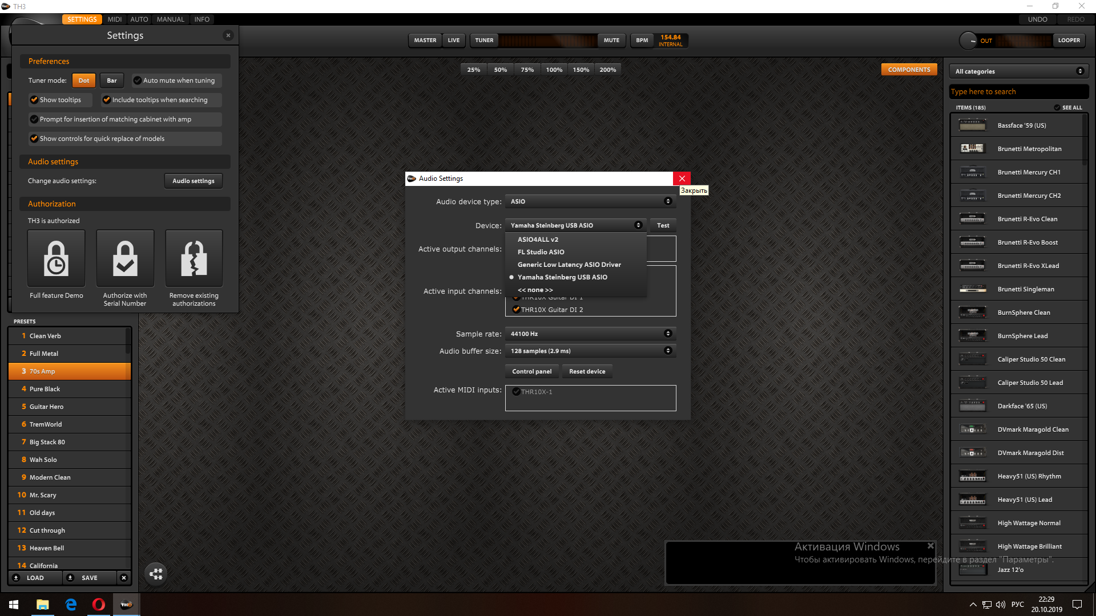Image resolution: width=1096 pixels, height=616 pixels.
Task: Open Opera browser from the taskbar
Action: point(98,605)
